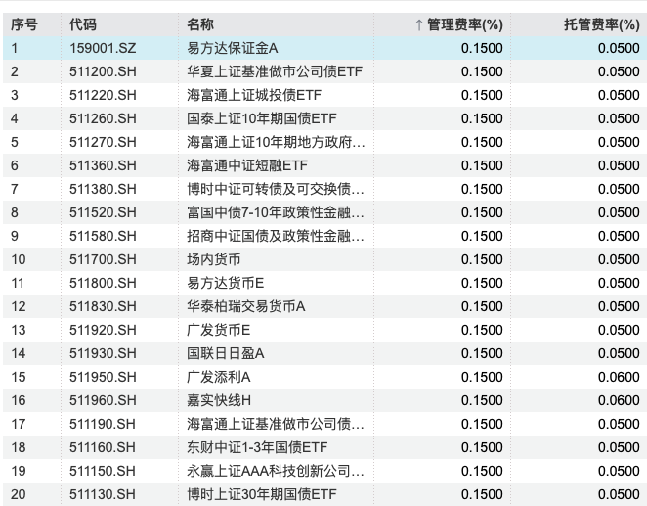Viewport: 647px width, 506px height.
Task: Select code 511360.SH
Action: pyautogui.click(x=103, y=165)
